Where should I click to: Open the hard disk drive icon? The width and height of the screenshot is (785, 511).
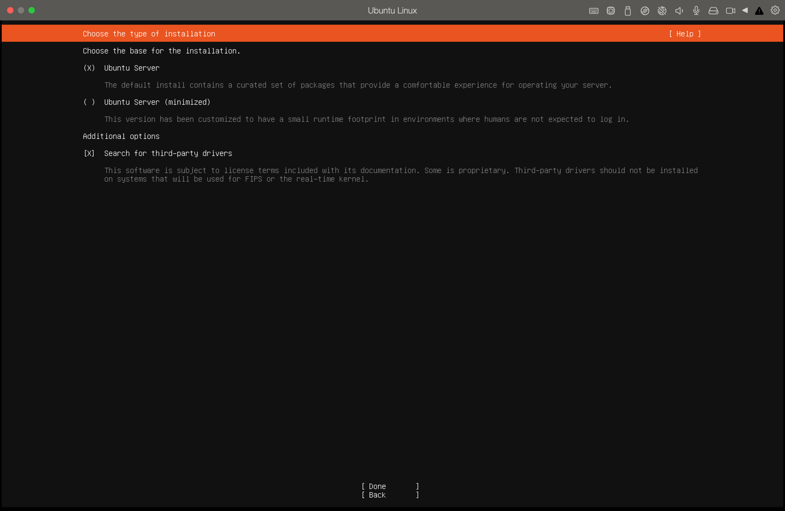click(713, 11)
